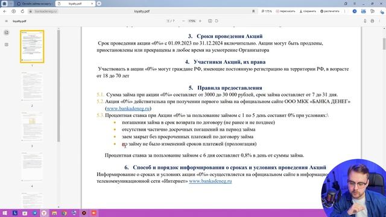Select page 3 thumbnail

click(x=32, y=127)
